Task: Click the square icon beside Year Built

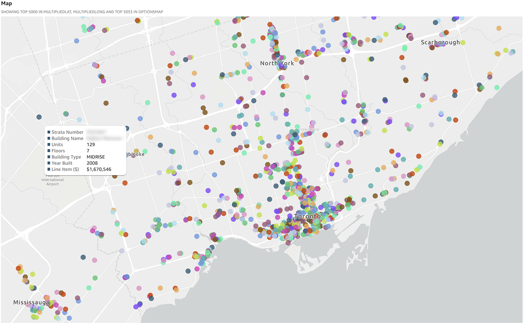Action: coord(49,163)
